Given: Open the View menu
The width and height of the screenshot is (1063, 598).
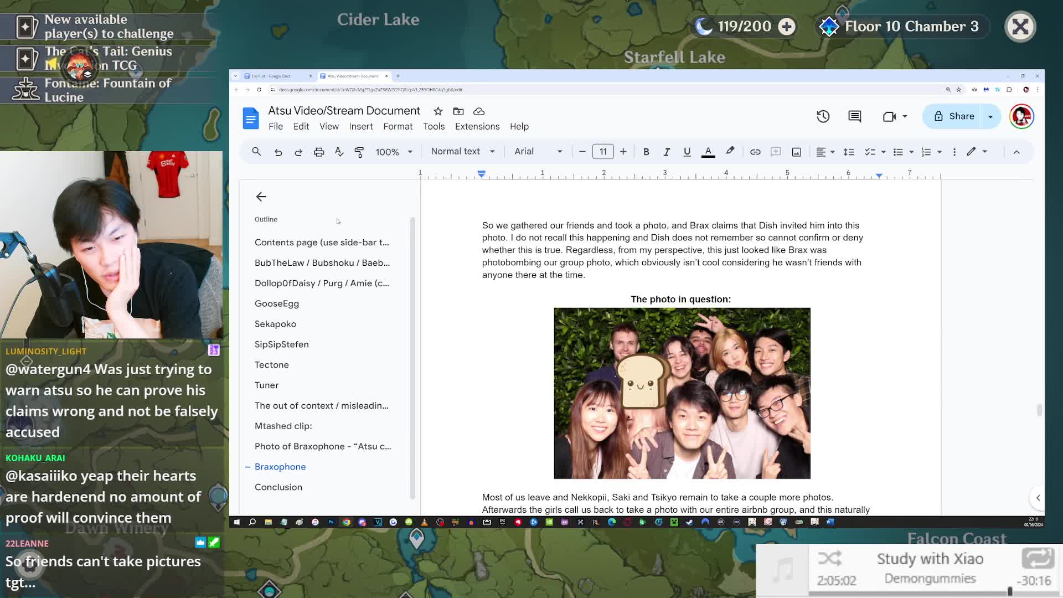Looking at the screenshot, I should click(329, 126).
